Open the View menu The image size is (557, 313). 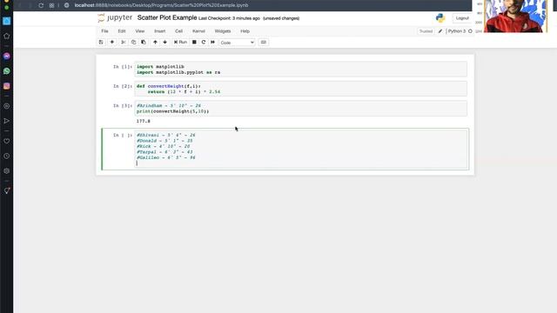[140, 31]
